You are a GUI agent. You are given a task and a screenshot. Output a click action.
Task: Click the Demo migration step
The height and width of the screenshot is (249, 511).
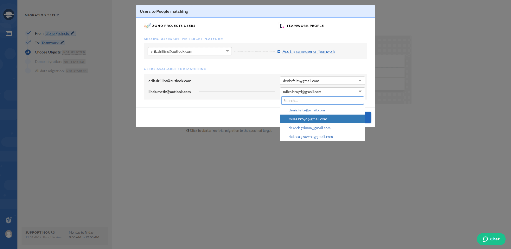[48, 61]
